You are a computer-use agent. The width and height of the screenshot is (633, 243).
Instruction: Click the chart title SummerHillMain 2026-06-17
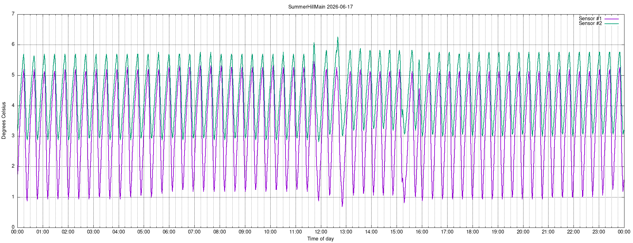coord(320,7)
